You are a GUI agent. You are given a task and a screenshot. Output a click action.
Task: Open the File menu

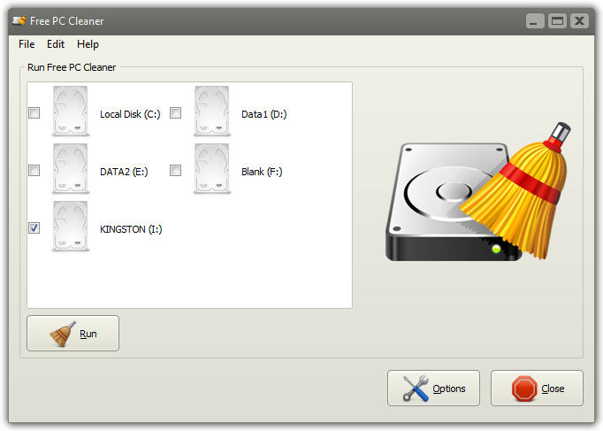pos(27,44)
